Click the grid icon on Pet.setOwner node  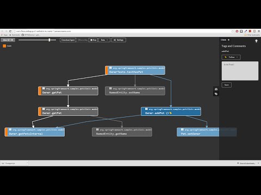[182, 129]
